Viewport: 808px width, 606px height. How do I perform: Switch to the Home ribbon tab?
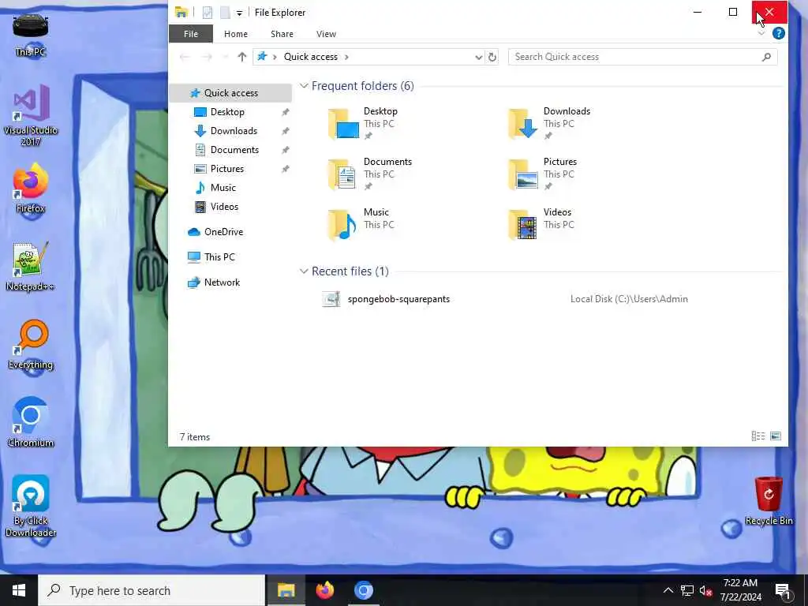pyautogui.click(x=235, y=34)
